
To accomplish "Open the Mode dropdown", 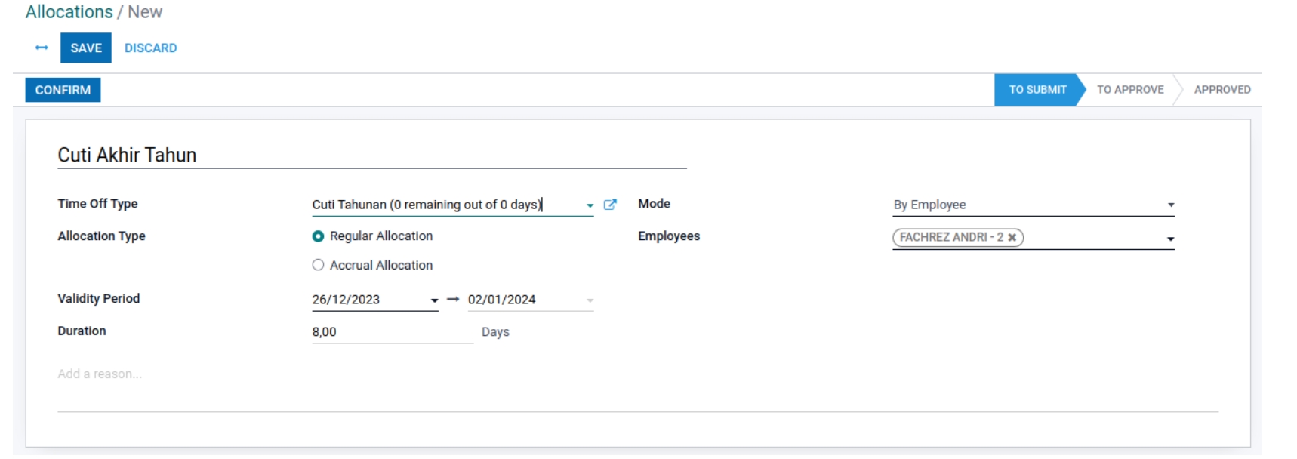I will (1170, 205).
